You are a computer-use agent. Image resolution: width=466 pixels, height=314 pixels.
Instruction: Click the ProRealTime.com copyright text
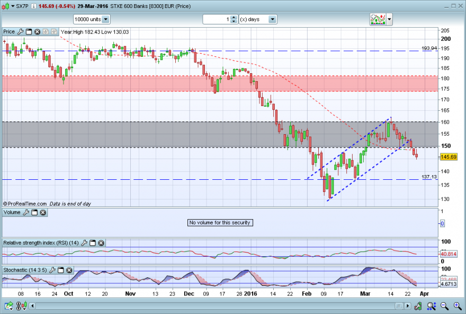(x=25, y=204)
